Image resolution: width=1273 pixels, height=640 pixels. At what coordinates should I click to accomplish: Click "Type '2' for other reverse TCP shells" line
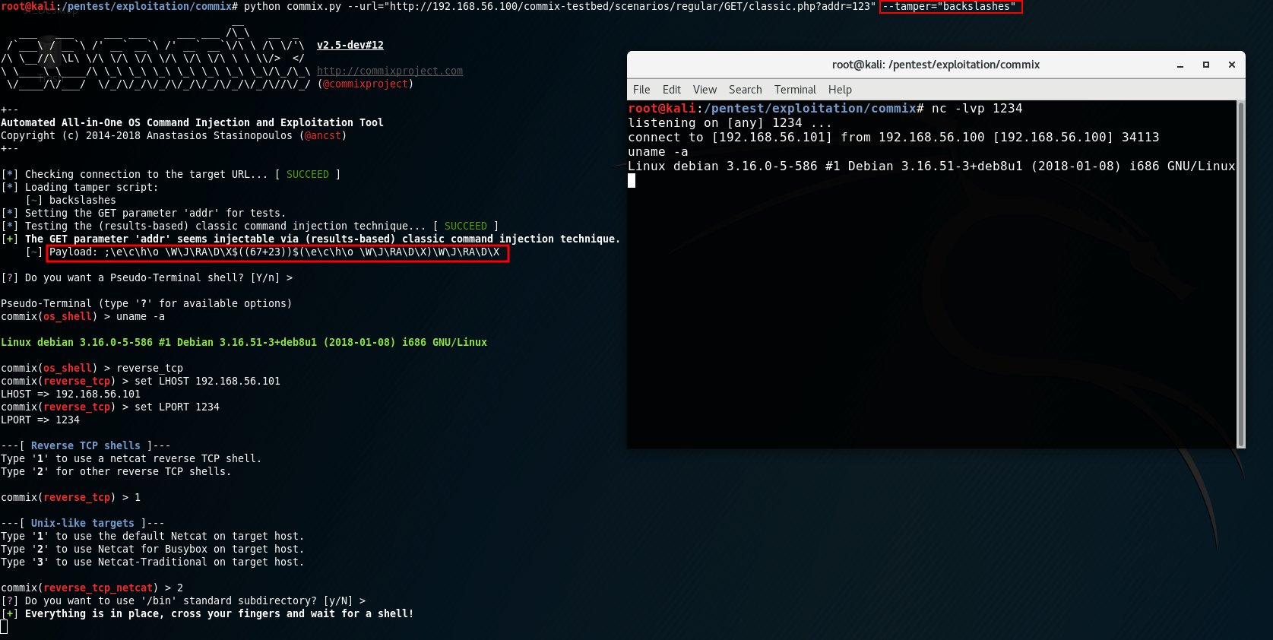coord(116,471)
